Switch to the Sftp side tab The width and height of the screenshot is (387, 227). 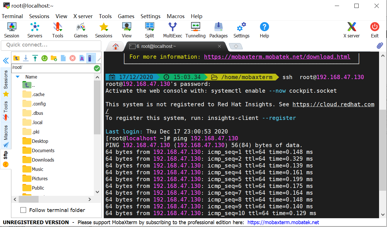tap(6, 159)
